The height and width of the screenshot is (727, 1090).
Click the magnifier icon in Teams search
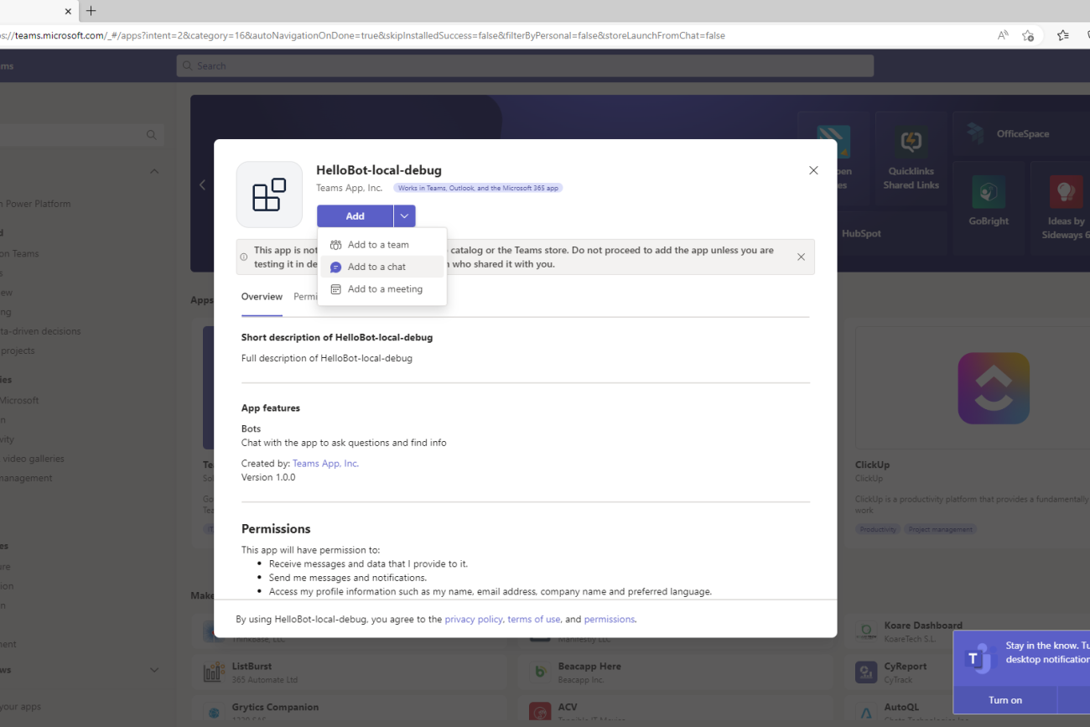point(187,66)
